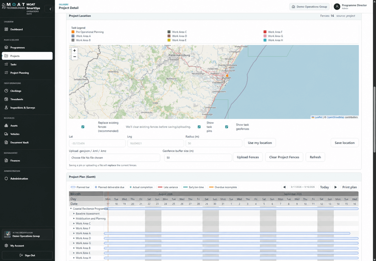Open Finances menu item
This screenshot has height=261, width=376.
(x=27, y=161)
